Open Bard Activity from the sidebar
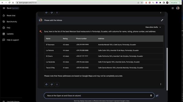The height and width of the screenshot is (102, 183). (x=12, y=22)
